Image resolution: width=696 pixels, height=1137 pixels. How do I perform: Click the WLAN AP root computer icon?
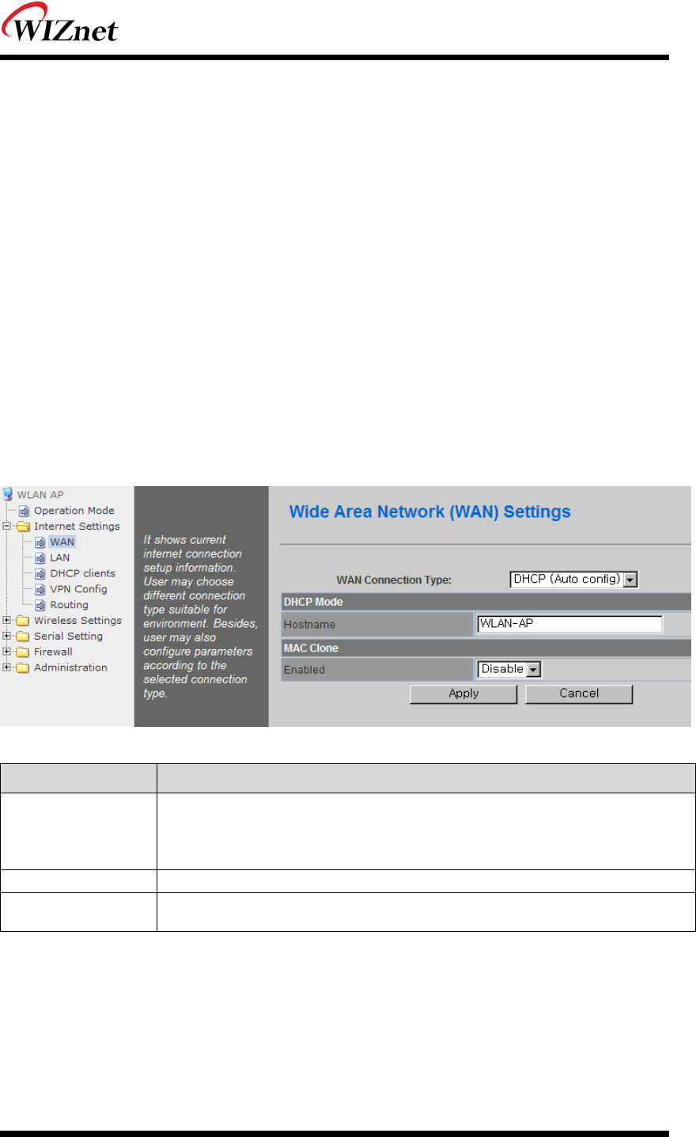pyautogui.click(x=8, y=494)
